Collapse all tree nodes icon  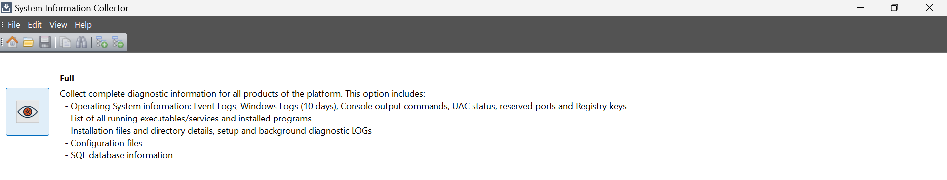click(x=118, y=42)
